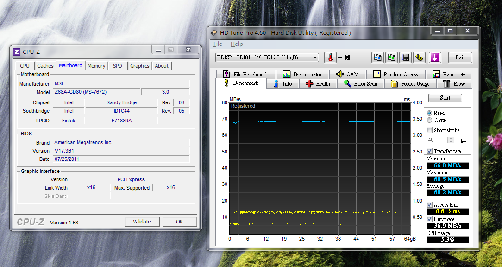Select the Write radio button
The width and height of the screenshot is (502, 267).
(x=429, y=120)
